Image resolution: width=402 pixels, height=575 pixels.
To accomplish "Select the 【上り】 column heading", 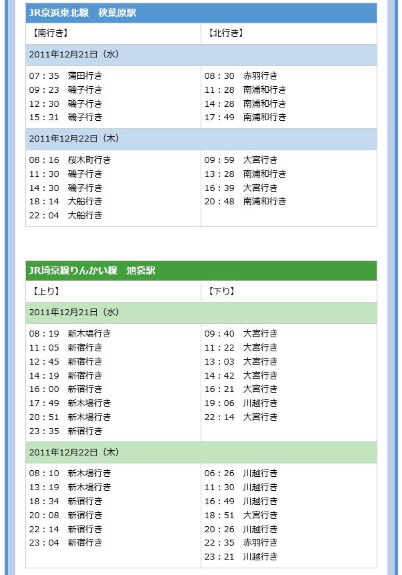I will coord(45,292).
